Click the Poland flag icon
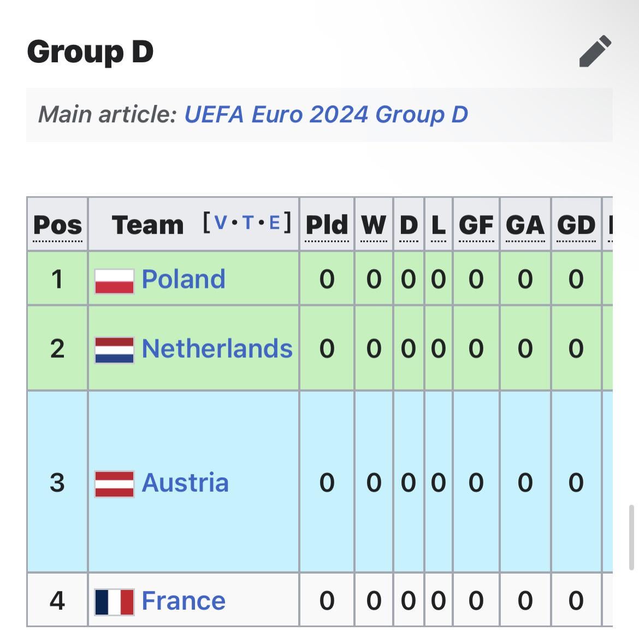The height and width of the screenshot is (643, 639). [x=114, y=281]
